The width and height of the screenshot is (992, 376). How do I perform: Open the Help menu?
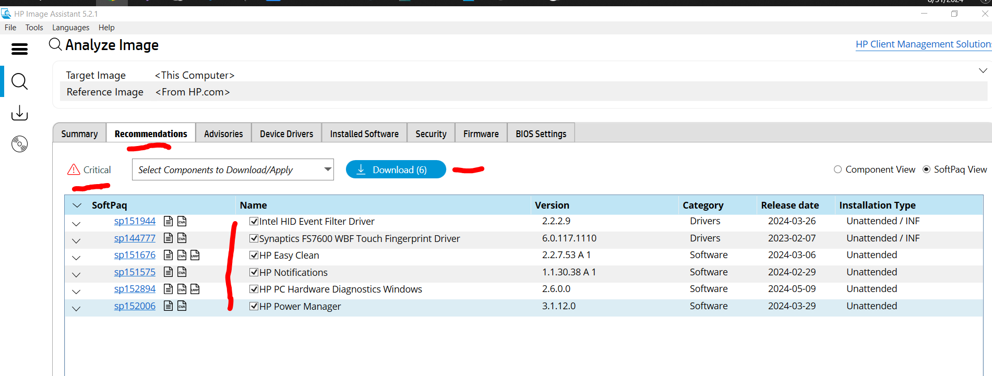(x=106, y=28)
